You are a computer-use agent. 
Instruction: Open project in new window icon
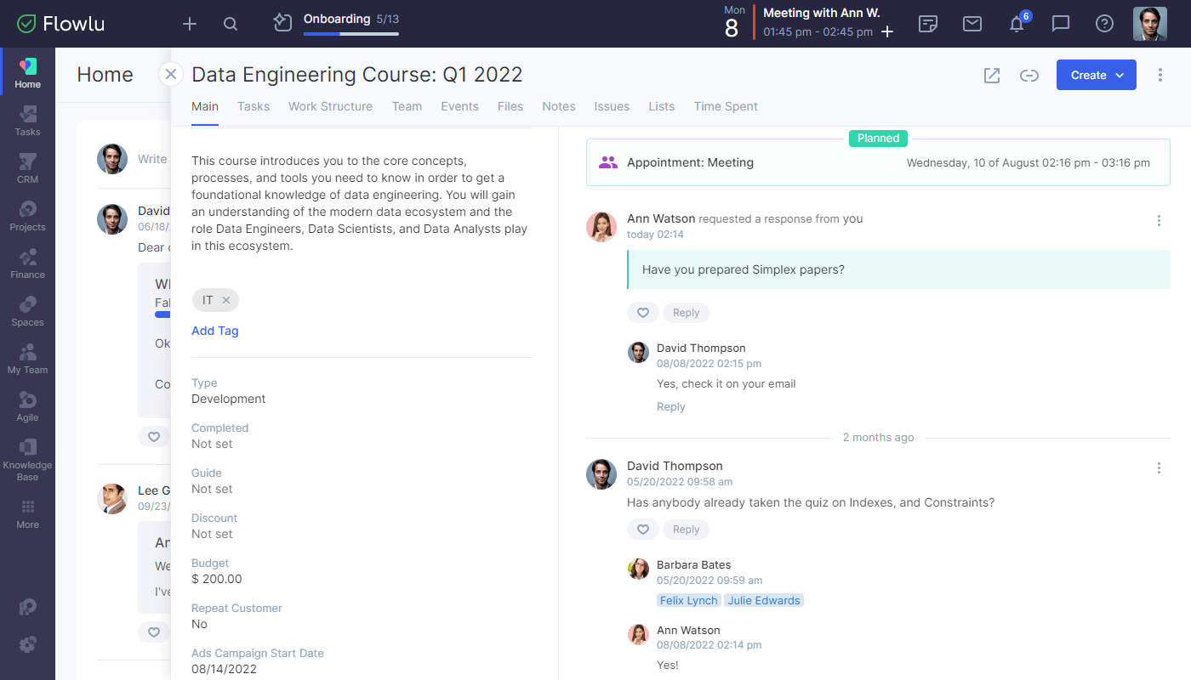(992, 75)
